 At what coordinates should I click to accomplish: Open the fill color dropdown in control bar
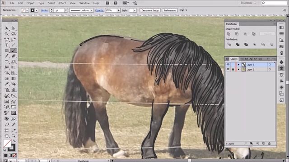pyautogui.click(x=27, y=10)
